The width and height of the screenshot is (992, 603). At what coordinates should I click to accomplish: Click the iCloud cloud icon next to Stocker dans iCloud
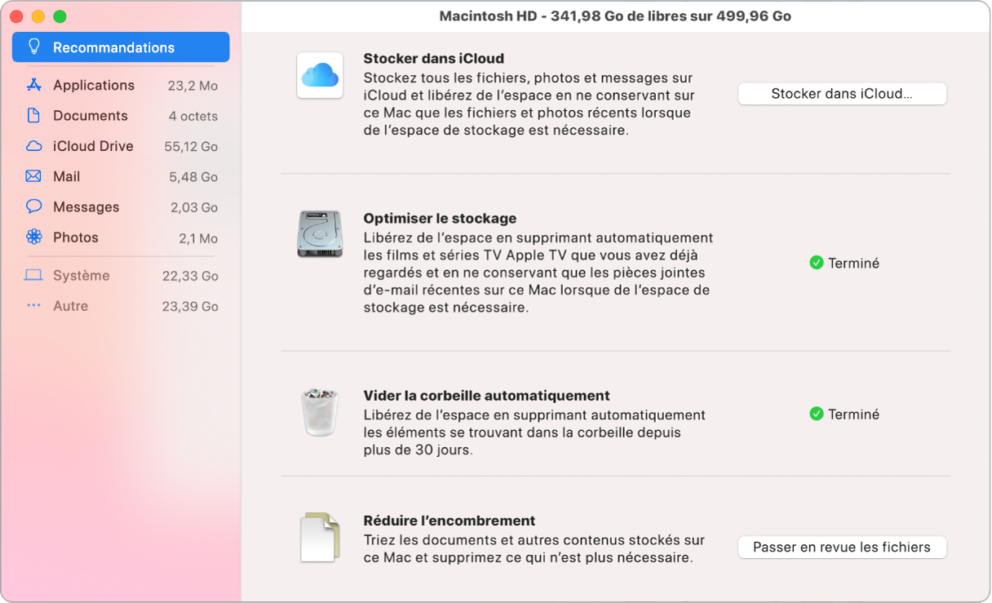(320, 75)
